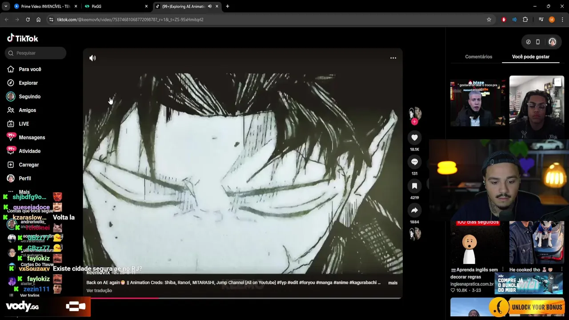This screenshot has height=320, width=569.
Task: Open Seguindo feed
Action: [x=29, y=96]
